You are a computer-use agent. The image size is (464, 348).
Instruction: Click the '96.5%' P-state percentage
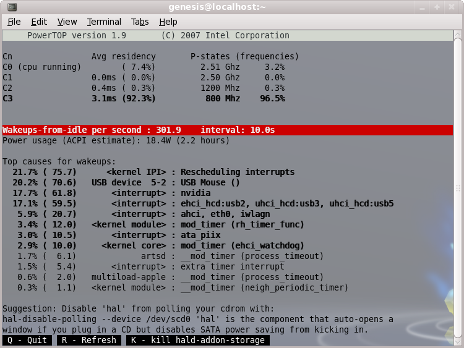pos(272,98)
